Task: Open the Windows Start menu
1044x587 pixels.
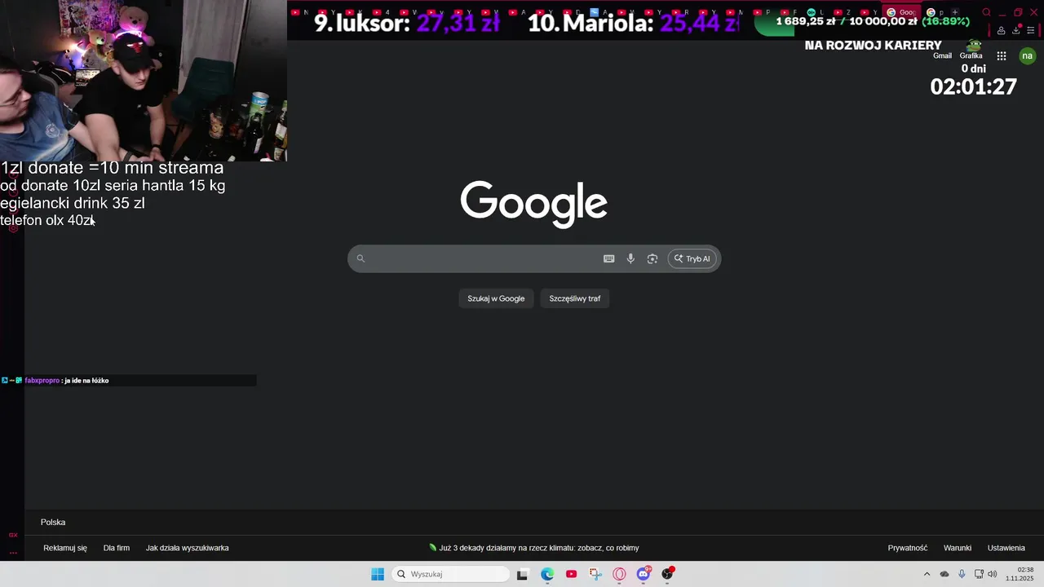Action: pyautogui.click(x=378, y=574)
